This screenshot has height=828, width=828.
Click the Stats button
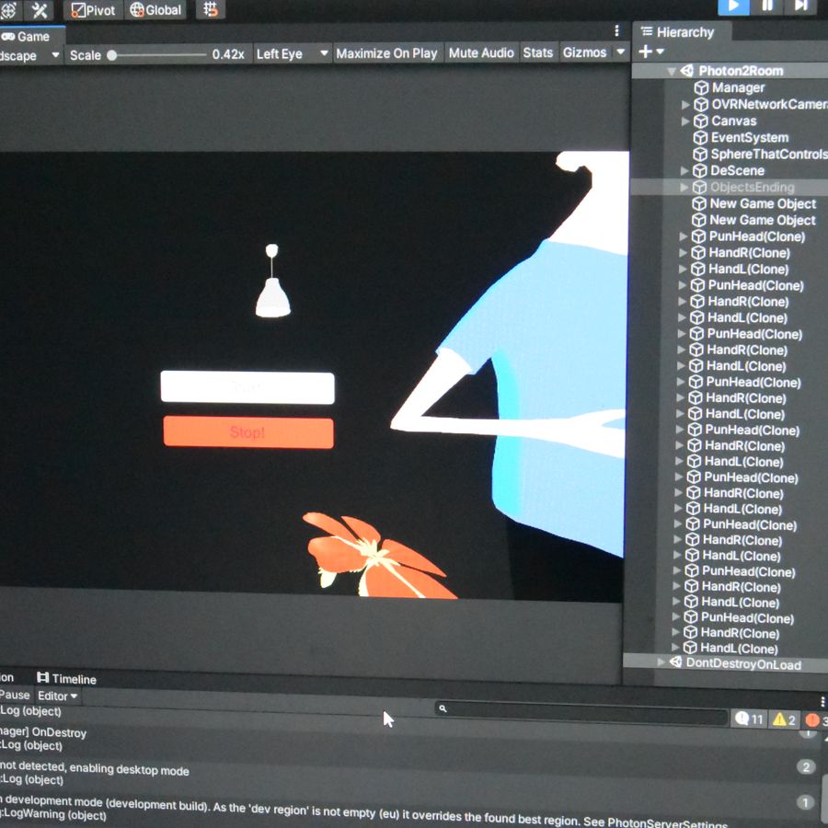(x=538, y=53)
